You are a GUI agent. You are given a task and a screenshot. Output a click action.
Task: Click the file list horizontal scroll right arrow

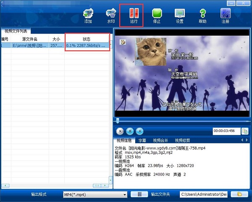(x=105, y=186)
